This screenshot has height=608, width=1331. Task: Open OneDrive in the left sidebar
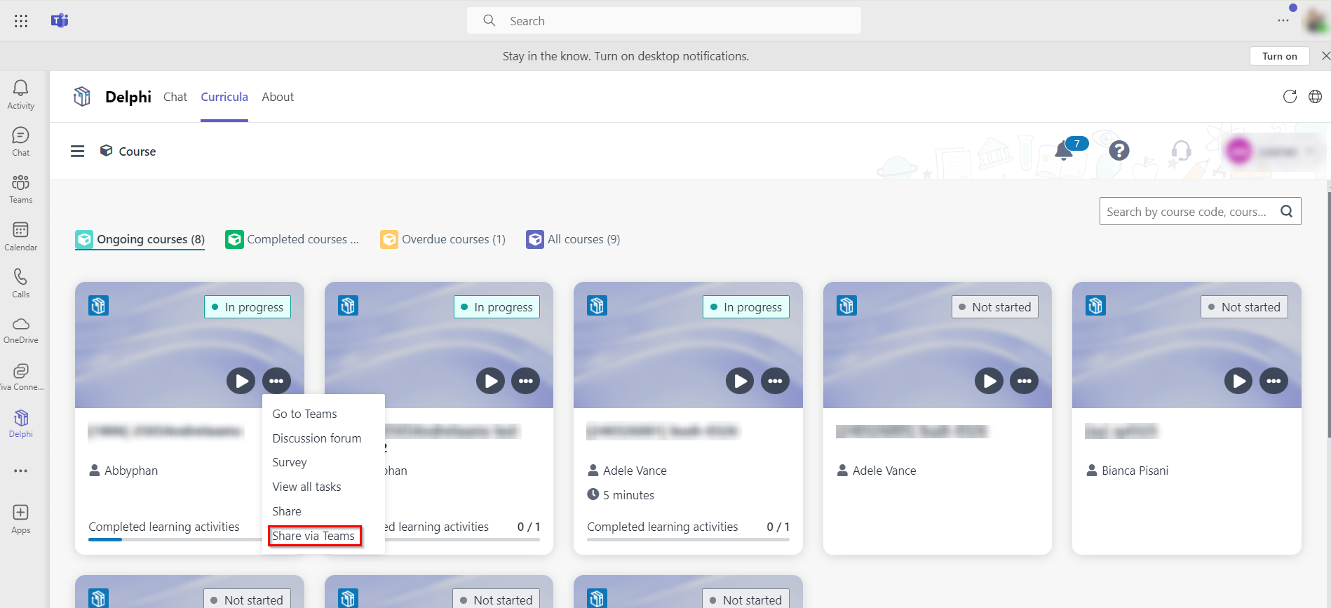21,330
